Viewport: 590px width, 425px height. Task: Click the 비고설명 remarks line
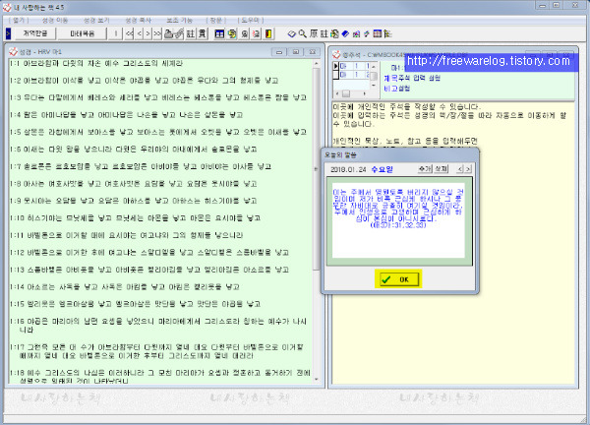click(x=396, y=89)
